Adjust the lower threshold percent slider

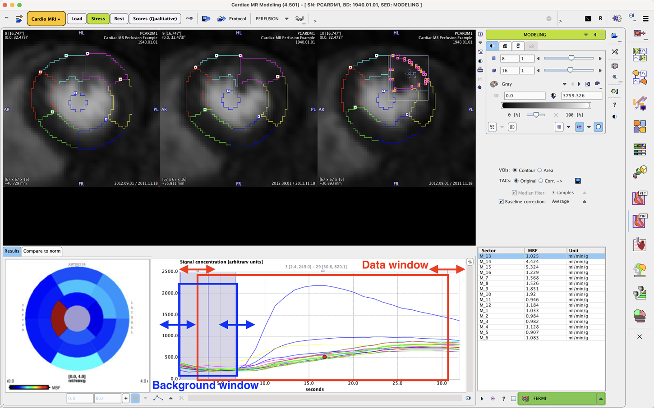[536, 115]
